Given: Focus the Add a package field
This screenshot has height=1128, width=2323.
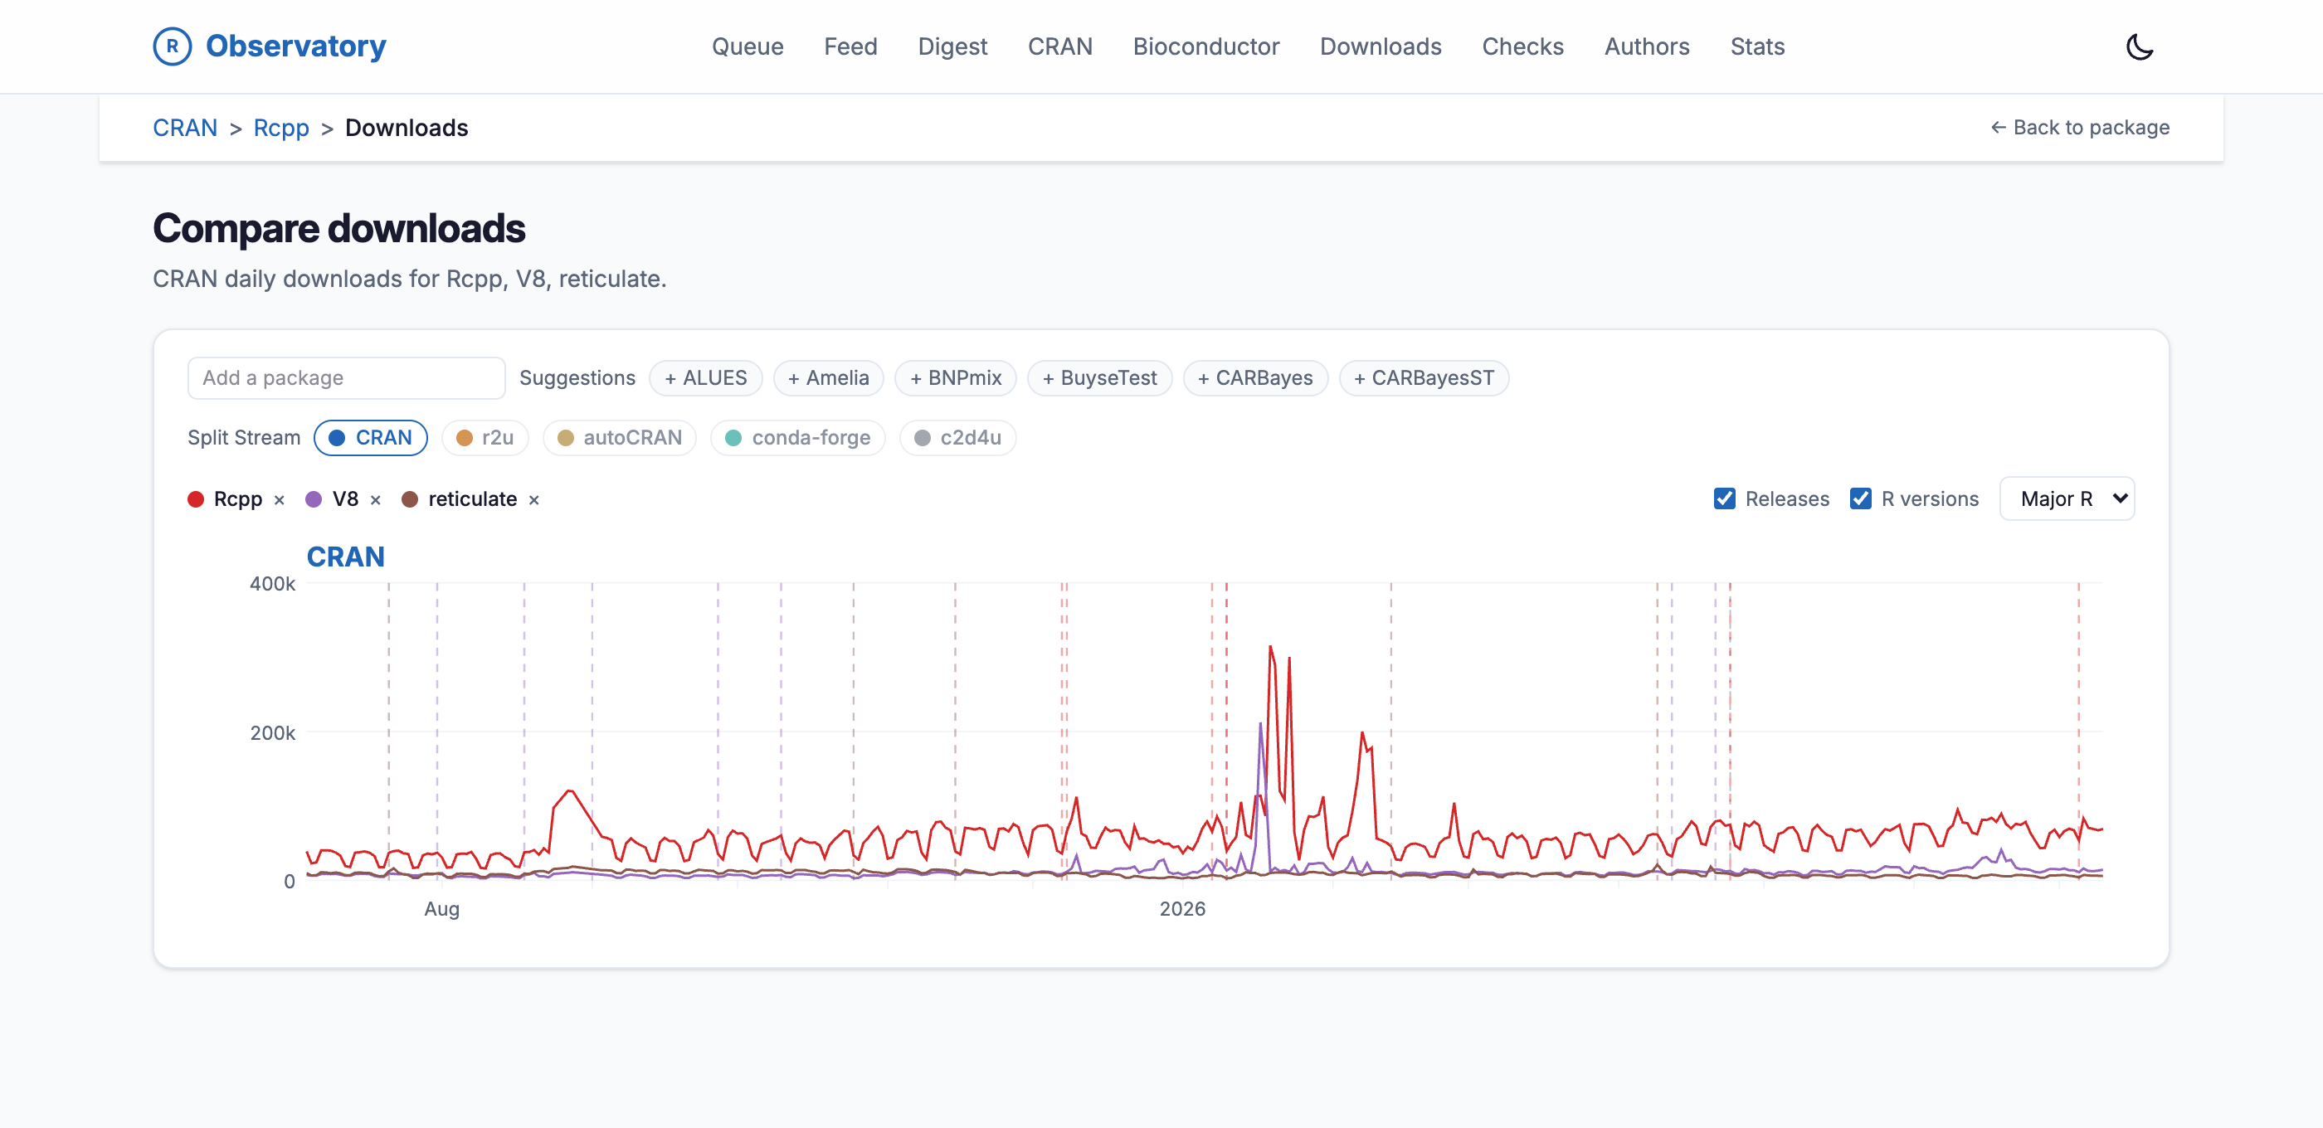Looking at the screenshot, I should [346, 378].
